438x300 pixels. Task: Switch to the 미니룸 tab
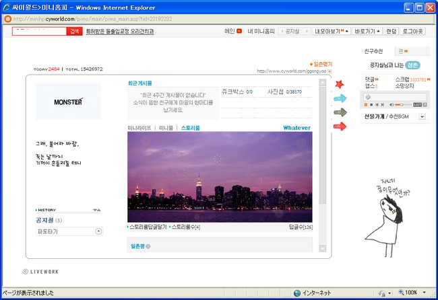pos(166,128)
